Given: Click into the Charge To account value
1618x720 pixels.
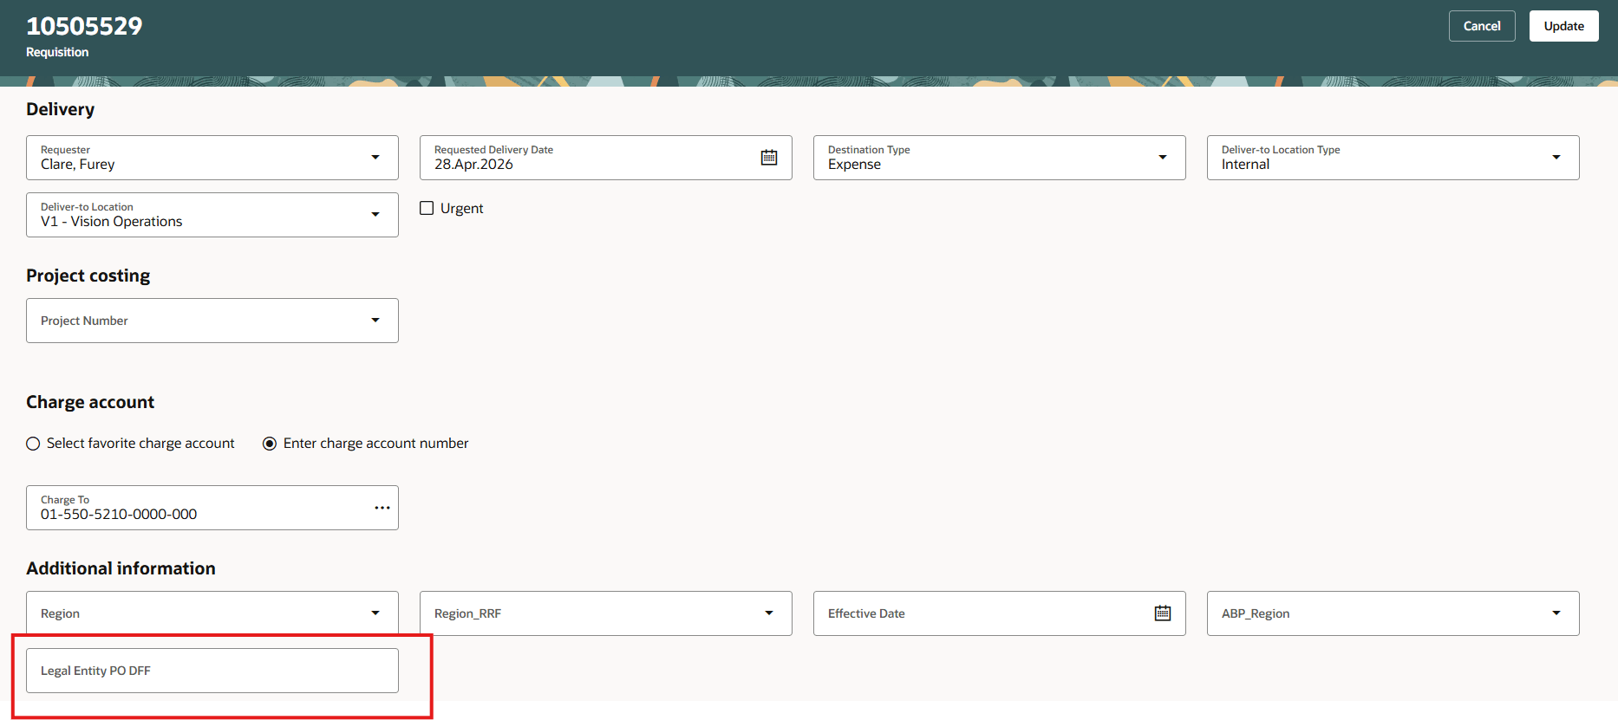Looking at the screenshot, I should (x=119, y=515).
